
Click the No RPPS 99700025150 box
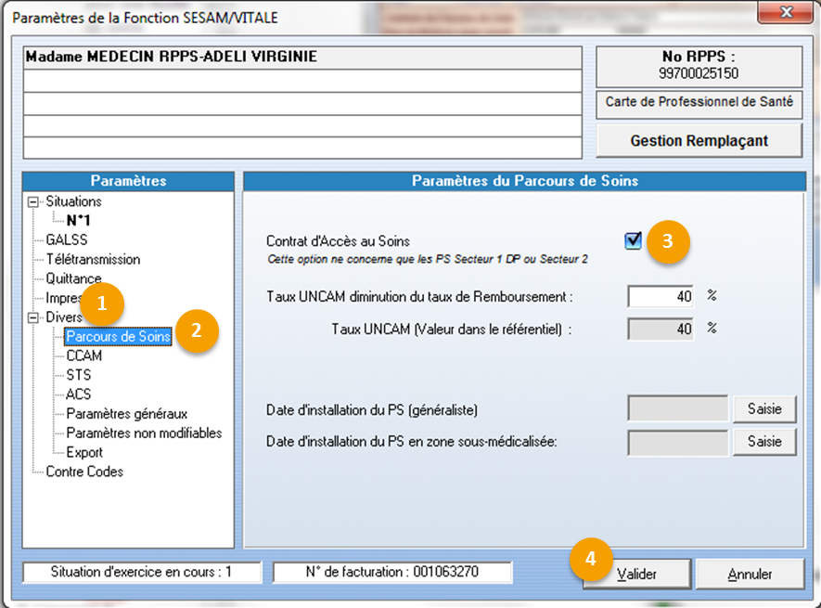pyautogui.click(x=699, y=67)
